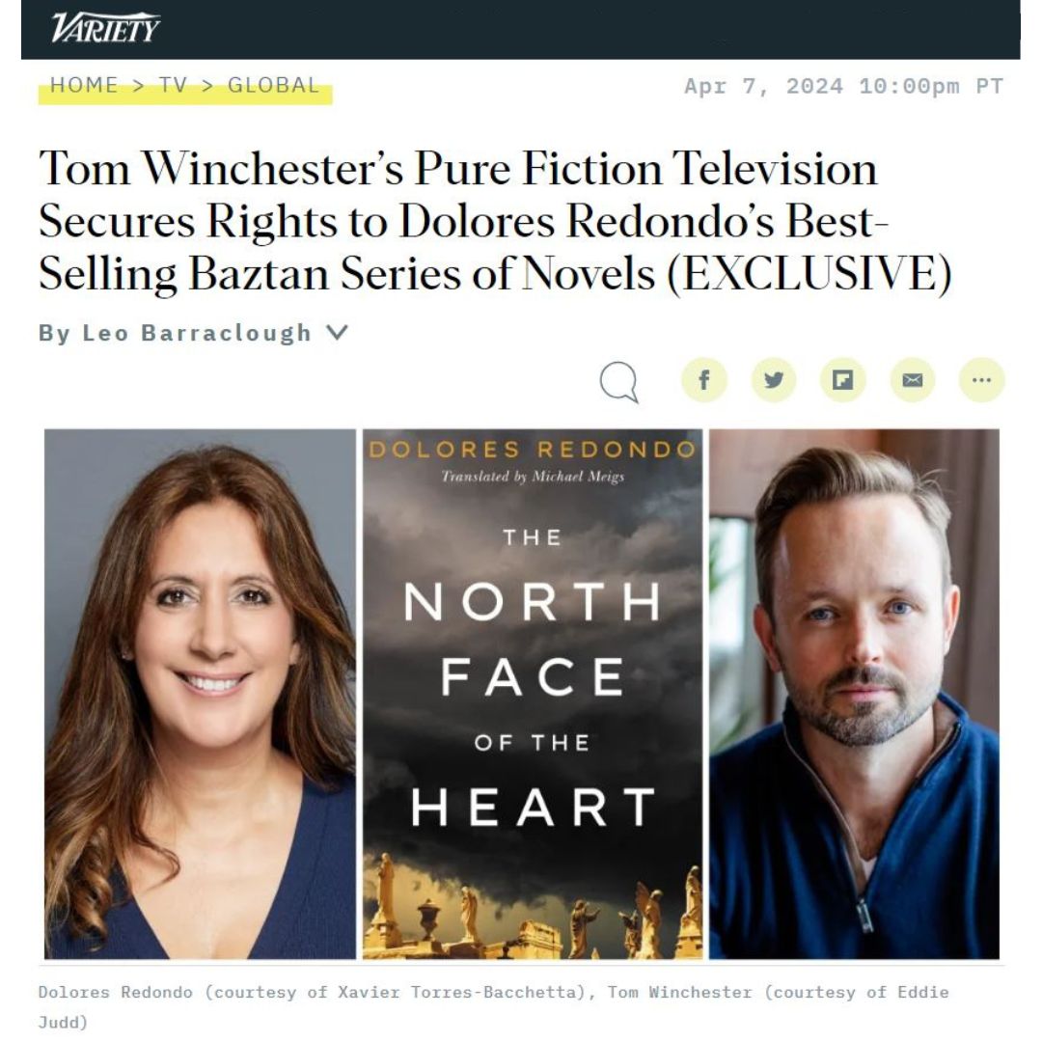Share article via Flipboard icon
The height and width of the screenshot is (1042, 1042).
point(842,380)
